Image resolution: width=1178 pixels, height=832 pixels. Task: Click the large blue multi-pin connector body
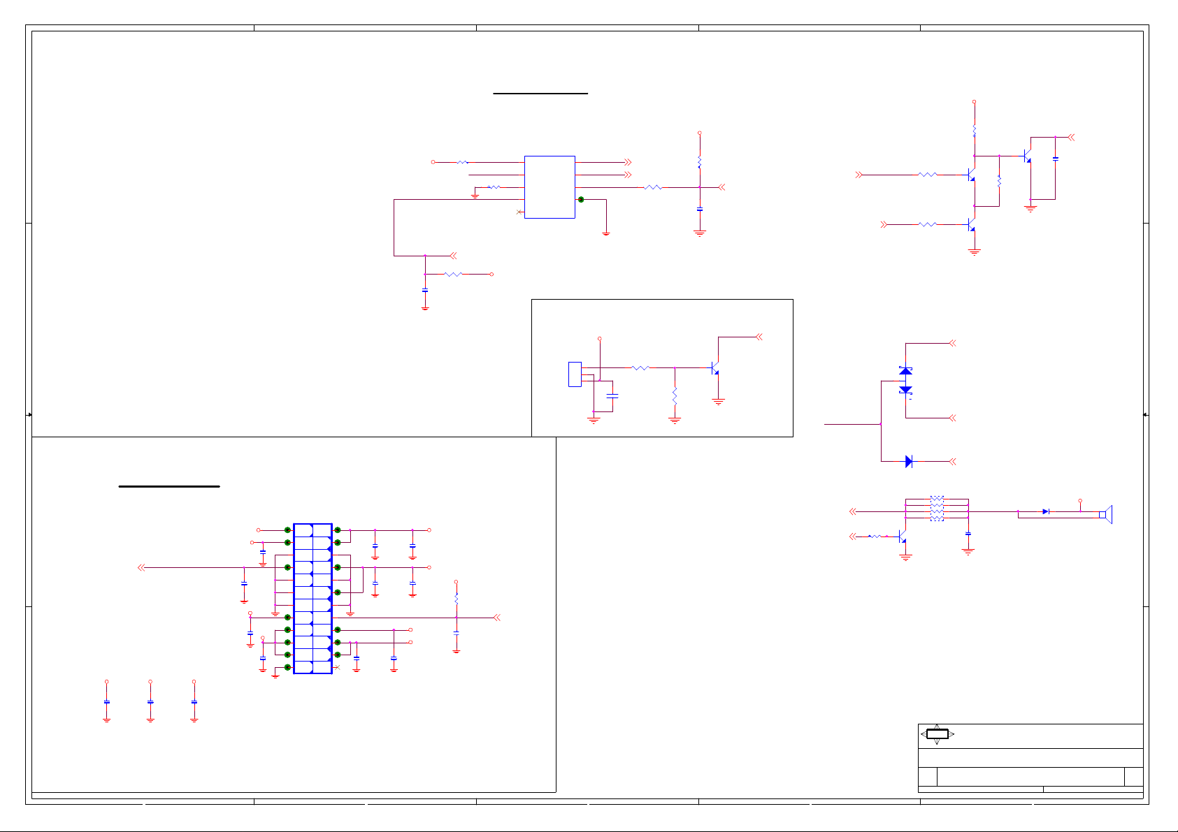313,599
